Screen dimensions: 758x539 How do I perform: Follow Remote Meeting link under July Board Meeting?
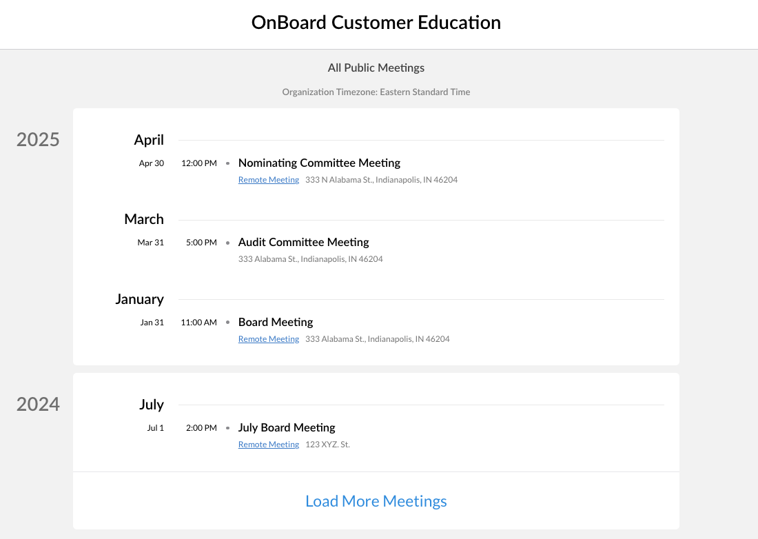tap(269, 445)
